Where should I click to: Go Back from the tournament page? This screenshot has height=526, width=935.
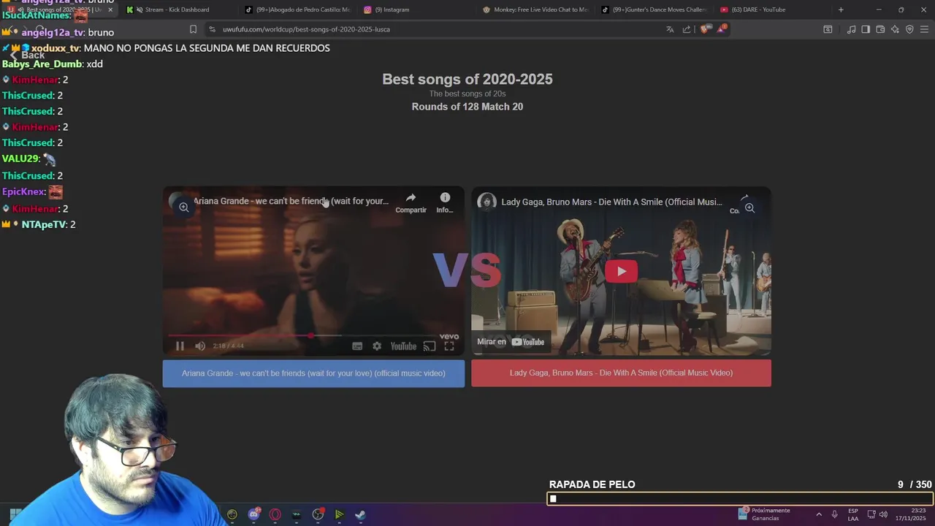coord(28,56)
